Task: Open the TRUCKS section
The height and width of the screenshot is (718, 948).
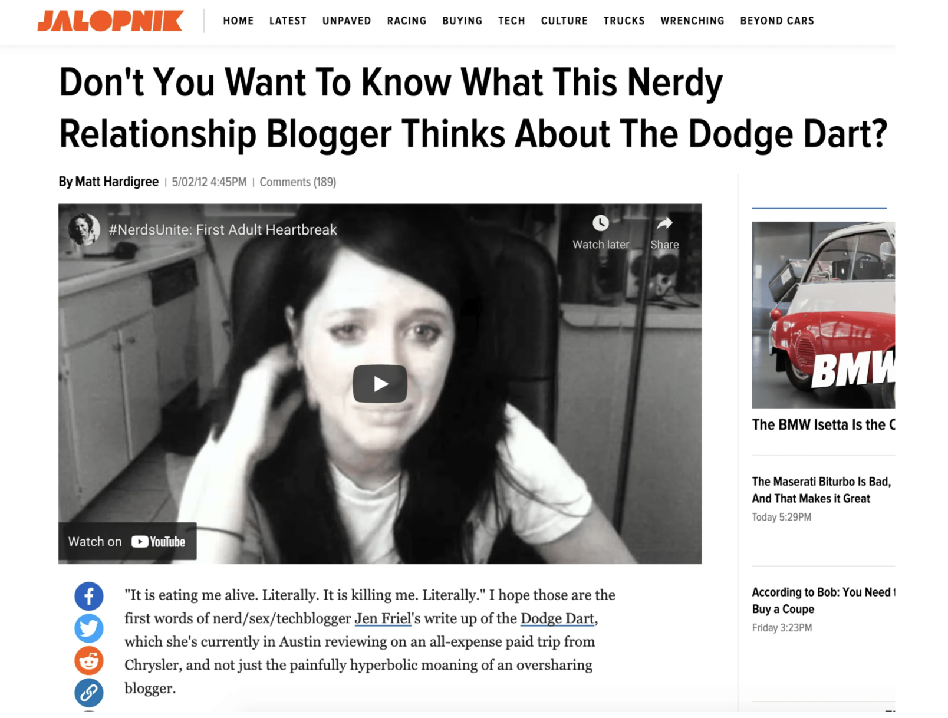Action: tap(624, 21)
